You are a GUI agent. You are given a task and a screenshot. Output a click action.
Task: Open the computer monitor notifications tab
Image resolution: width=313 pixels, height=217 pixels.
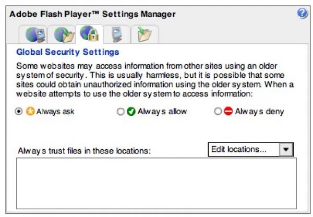point(117,35)
